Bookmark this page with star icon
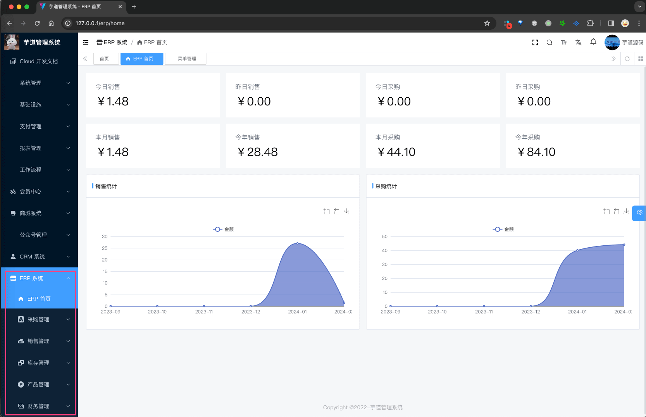Image resolution: width=646 pixels, height=417 pixels. (x=487, y=23)
